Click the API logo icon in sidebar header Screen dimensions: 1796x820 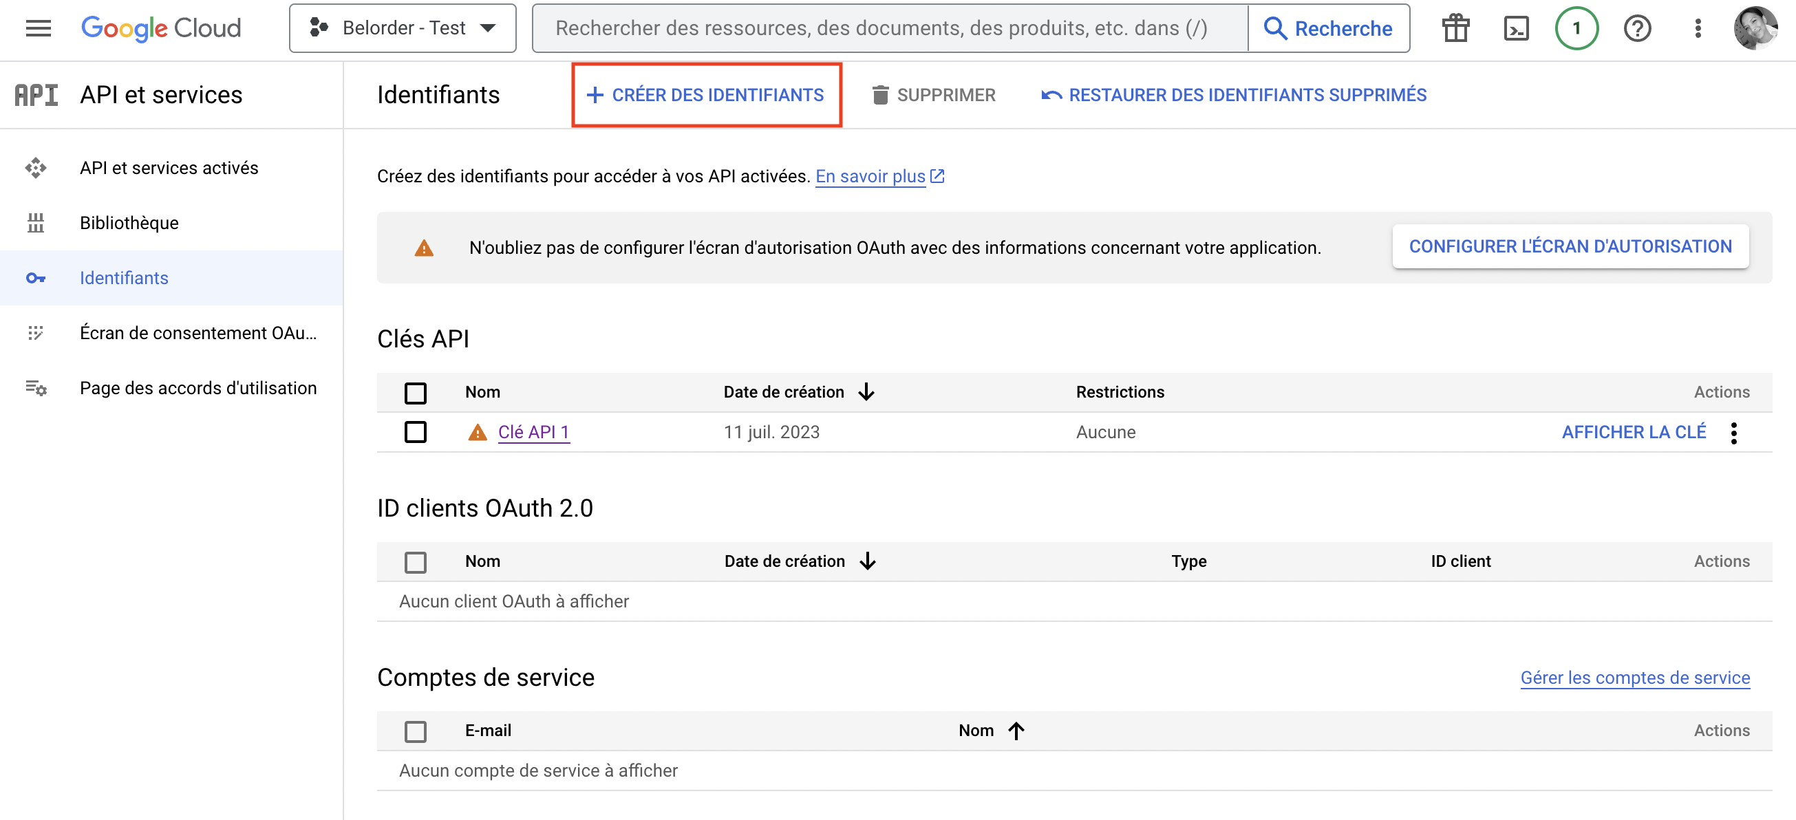36,95
